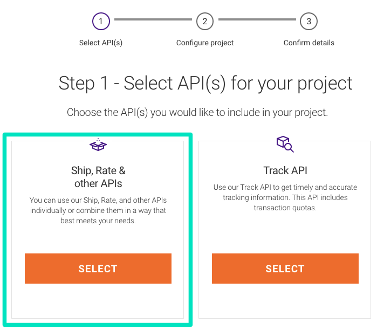Click the package tracking magnifier icon
The height and width of the screenshot is (330, 384).
tap(285, 144)
